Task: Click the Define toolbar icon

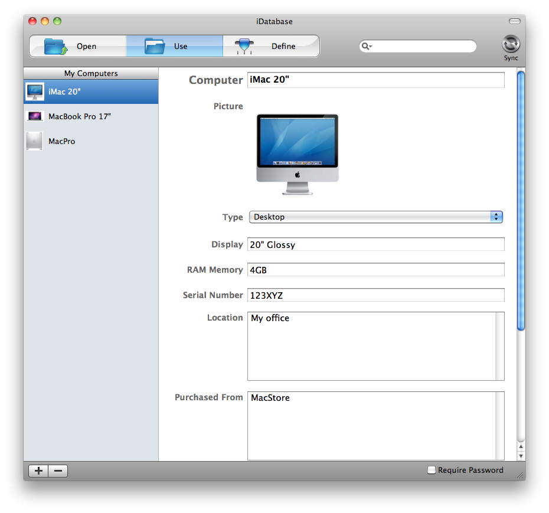Action: point(243,46)
